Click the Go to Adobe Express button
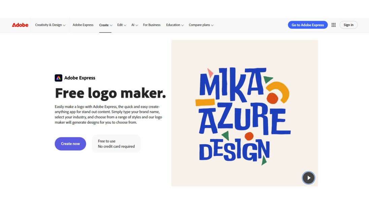 tap(308, 25)
